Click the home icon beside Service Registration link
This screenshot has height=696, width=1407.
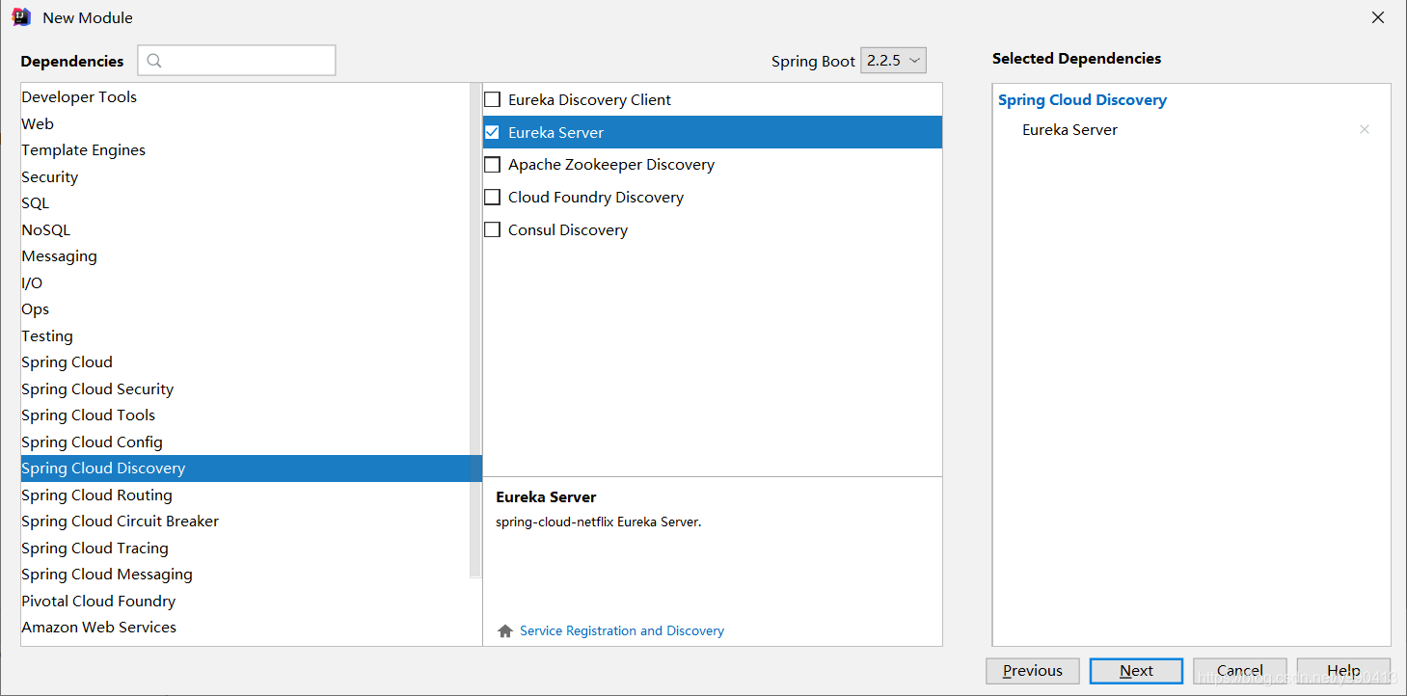[505, 630]
